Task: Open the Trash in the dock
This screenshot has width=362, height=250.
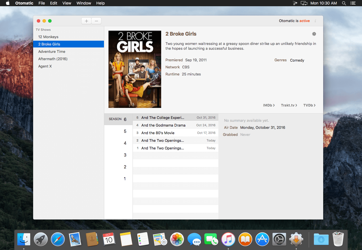Action: click(338, 239)
